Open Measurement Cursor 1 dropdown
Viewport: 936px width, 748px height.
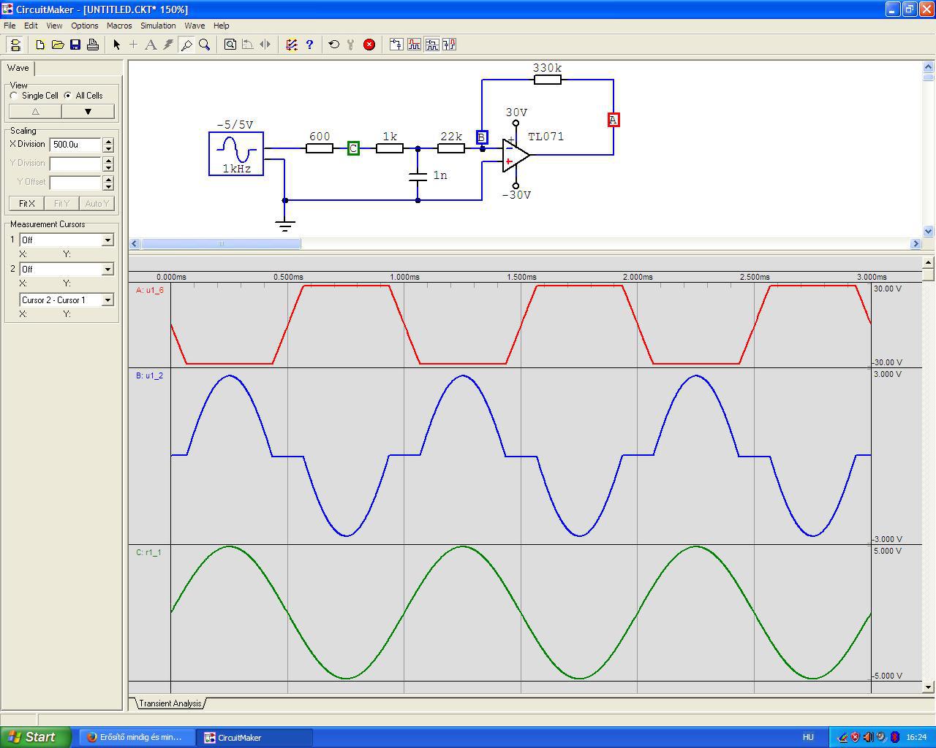click(107, 240)
